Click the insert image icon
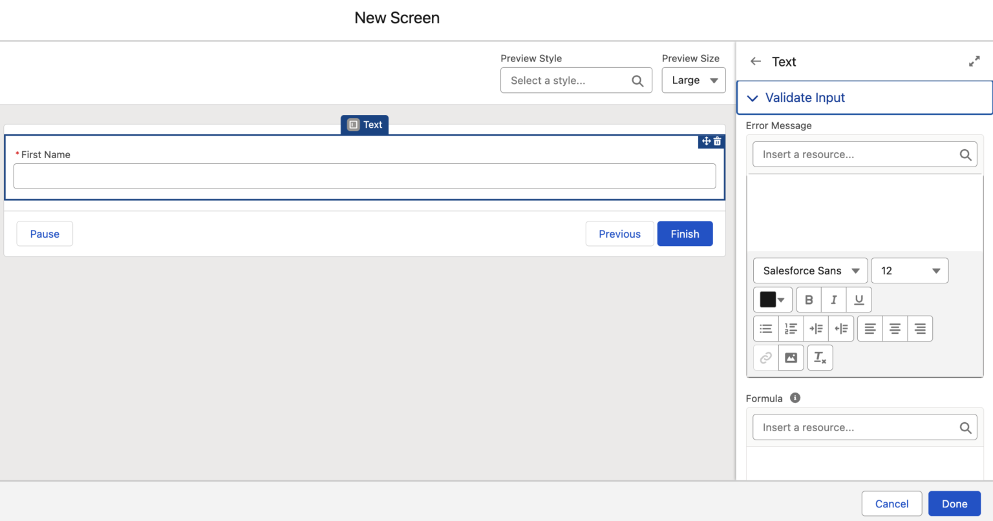 pyautogui.click(x=791, y=358)
